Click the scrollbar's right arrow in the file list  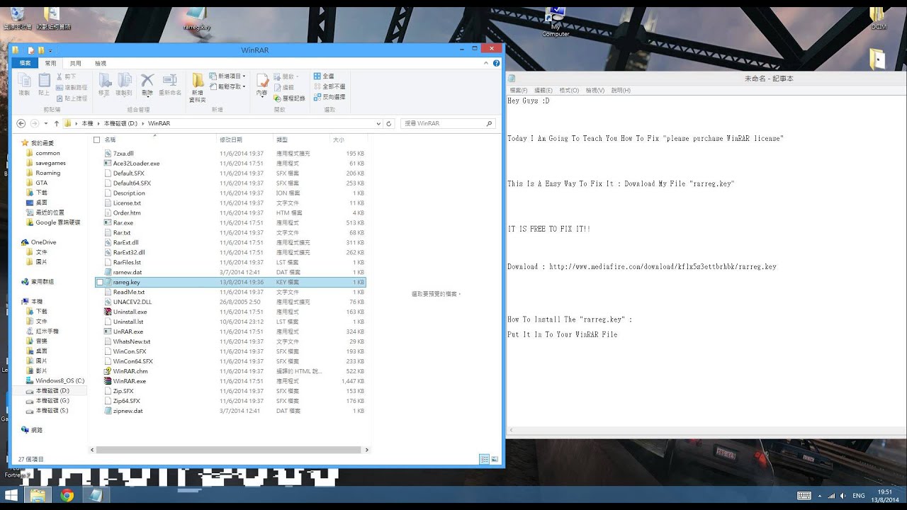coord(366,450)
